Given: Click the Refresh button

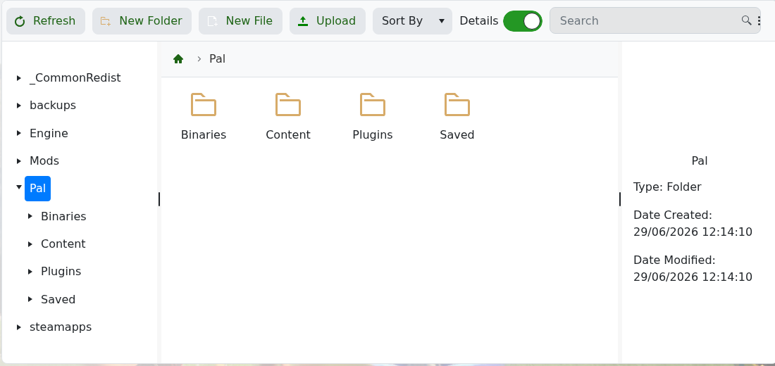Looking at the screenshot, I should tap(46, 21).
